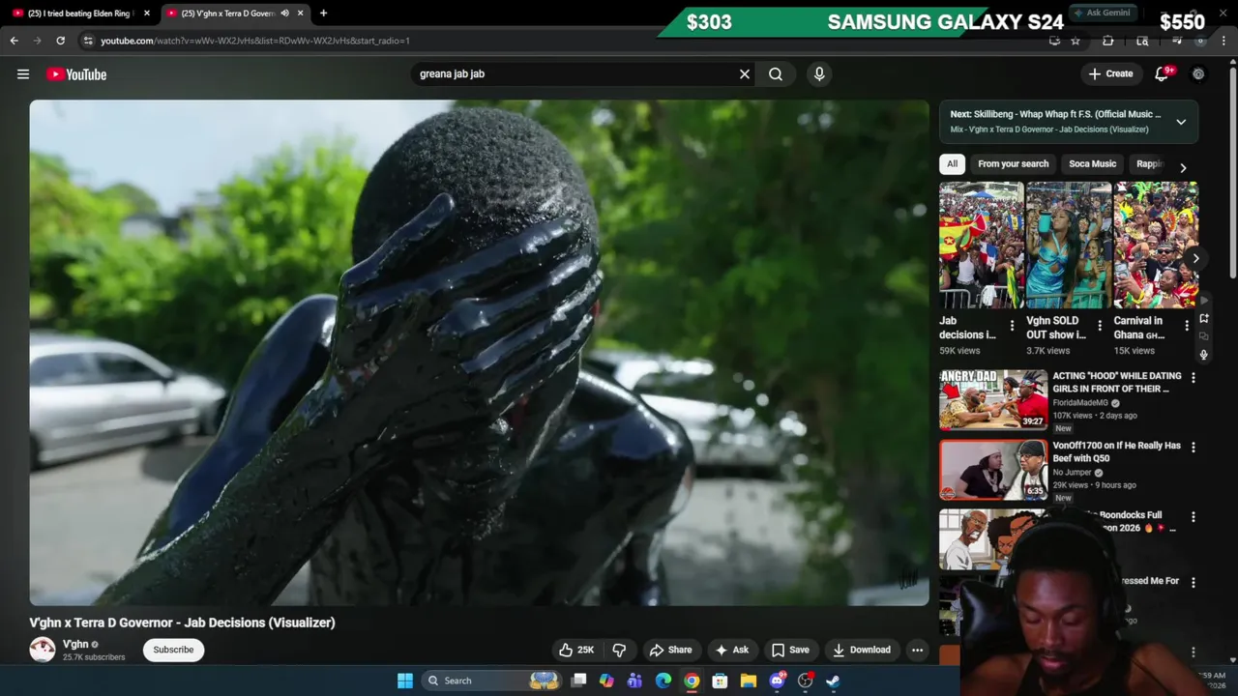Select the Soca Music chip
Image resolution: width=1238 pixels, height=696 pixels.
click(x=1092, y=163)
